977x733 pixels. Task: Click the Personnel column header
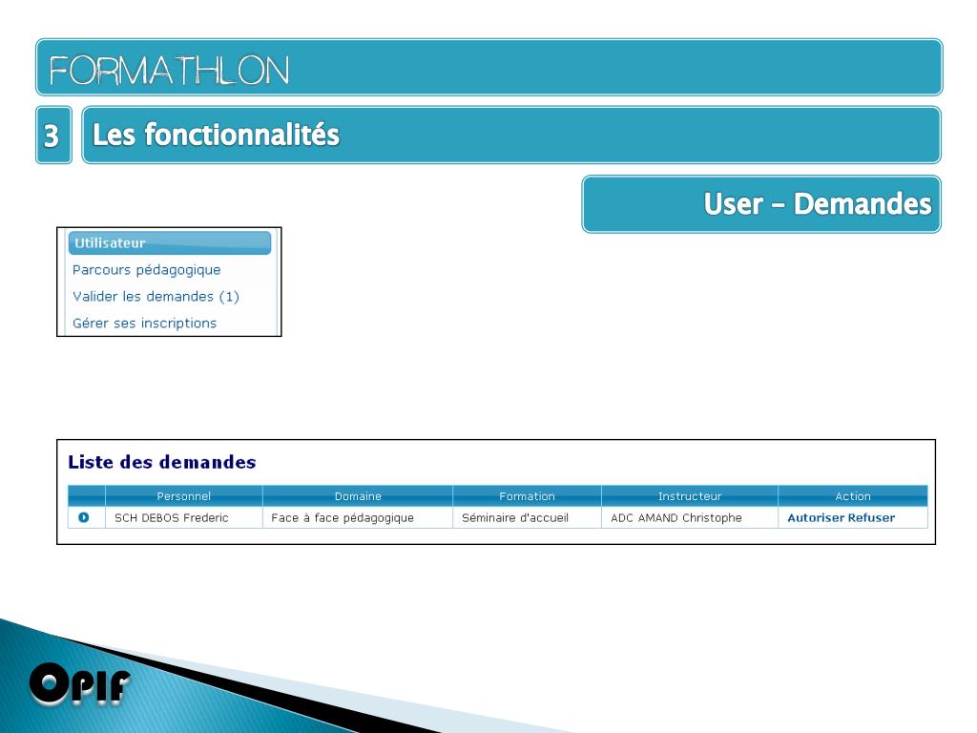pos(184,496)
